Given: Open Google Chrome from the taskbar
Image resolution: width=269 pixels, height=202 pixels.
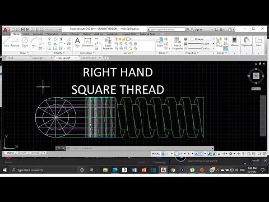Looking at the screenshot, I should (173, 170).
